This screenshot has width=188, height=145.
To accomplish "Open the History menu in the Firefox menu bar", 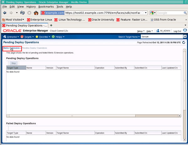I will pos(31,7).
